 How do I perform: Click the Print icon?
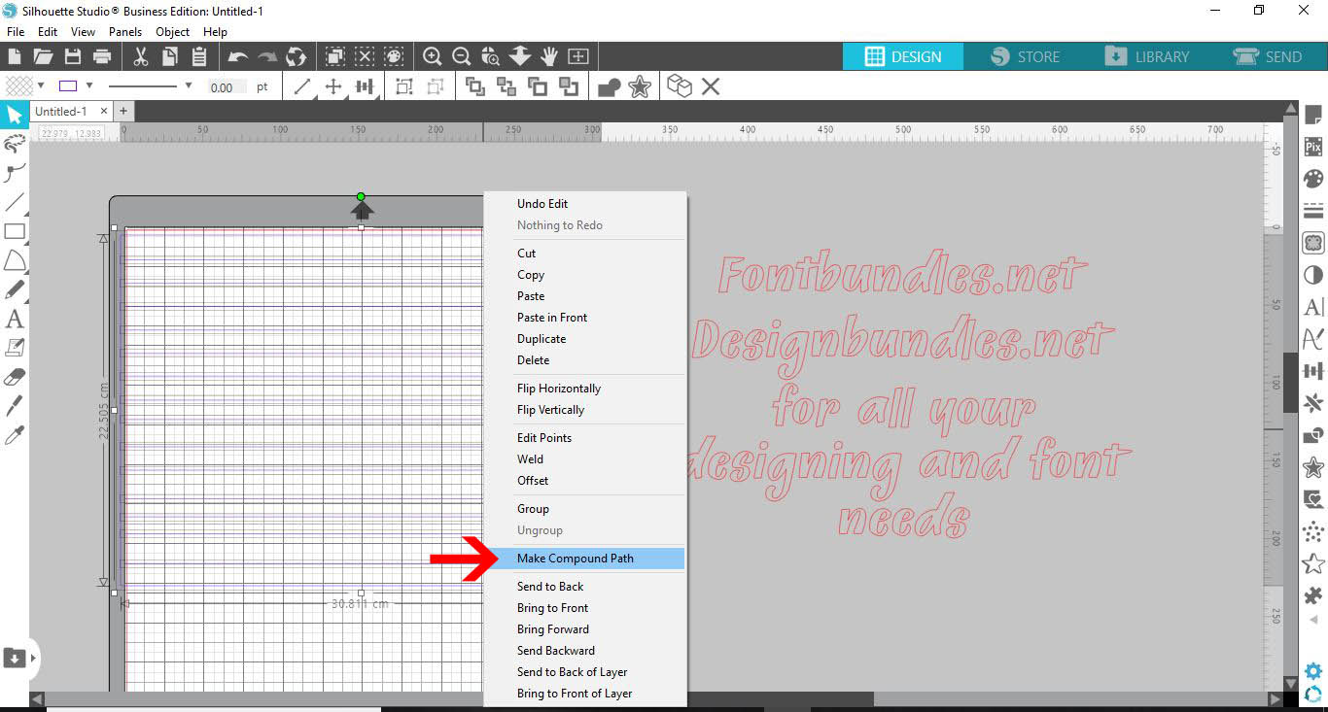point(100,56)
